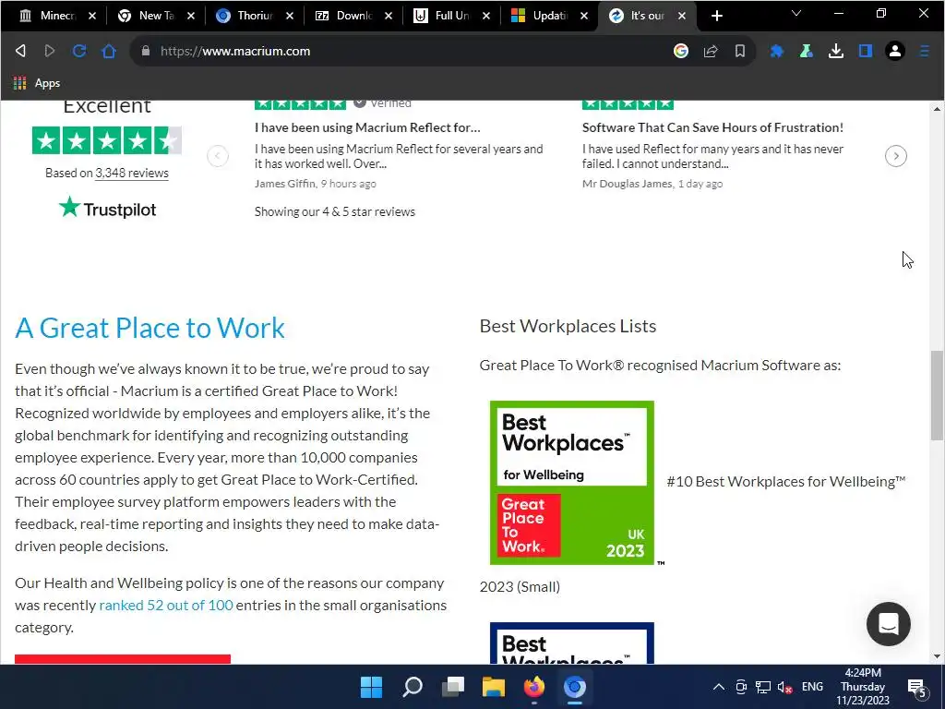Open review Software That Can Save Hours

(x=712, y=127)
